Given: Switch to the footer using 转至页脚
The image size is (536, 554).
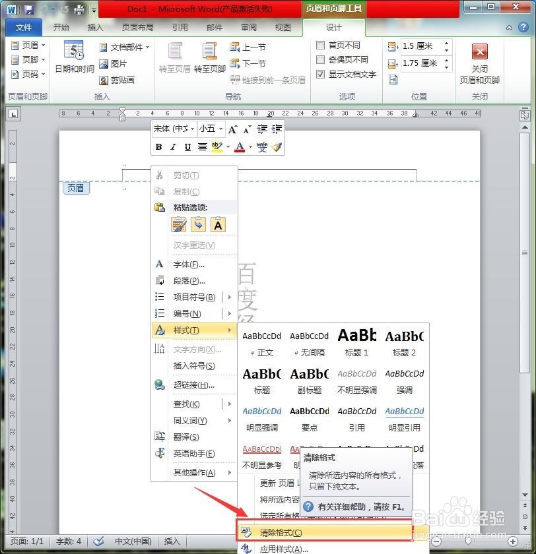Looking at the screenshot, I should tap(209, 58).
